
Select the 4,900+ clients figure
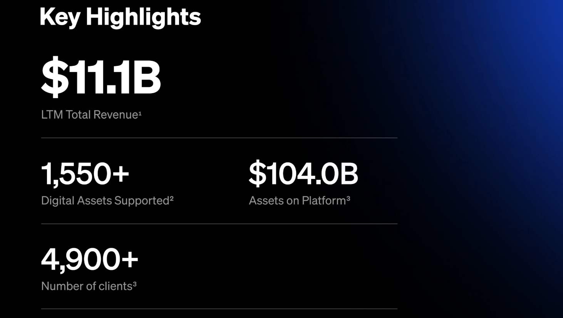click(x=89, y=259)
